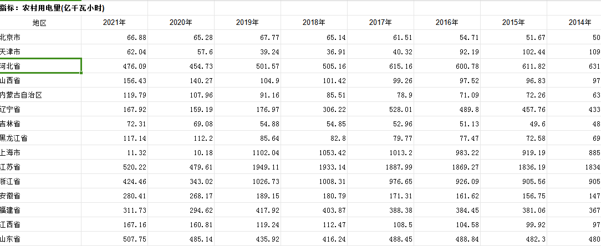
Task: Select 山西省 2019年 value 104.9
Action: tap(247, 80)
